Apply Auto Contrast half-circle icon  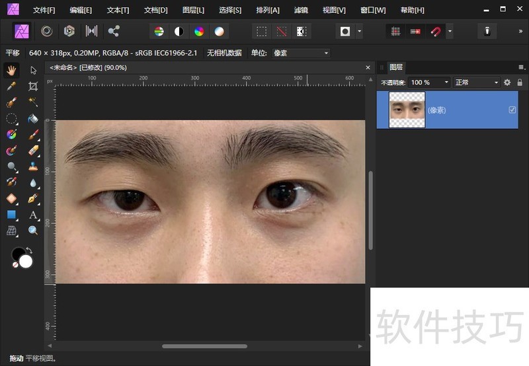(x=179, y=32)
